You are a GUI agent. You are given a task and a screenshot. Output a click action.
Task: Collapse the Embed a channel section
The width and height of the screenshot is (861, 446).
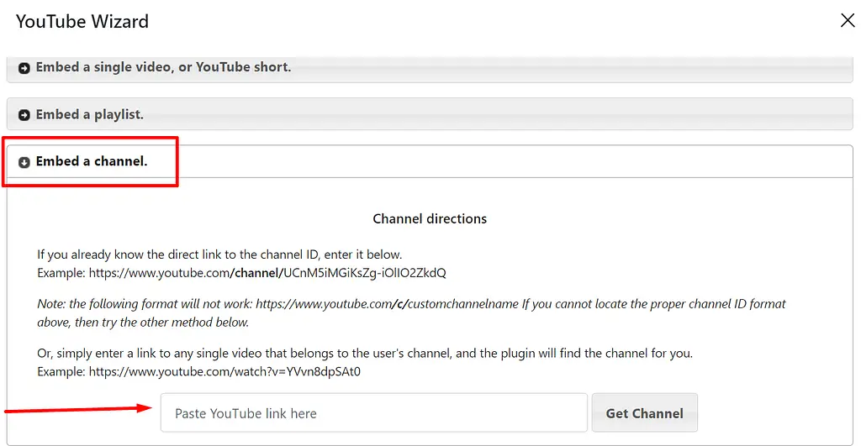[430, 161]
